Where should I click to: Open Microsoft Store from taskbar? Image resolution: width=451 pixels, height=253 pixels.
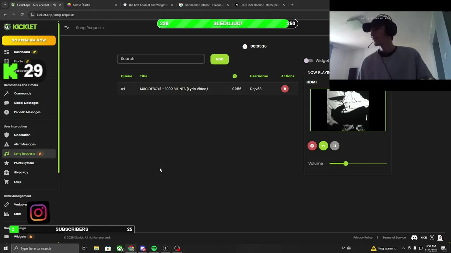[108, 248]
